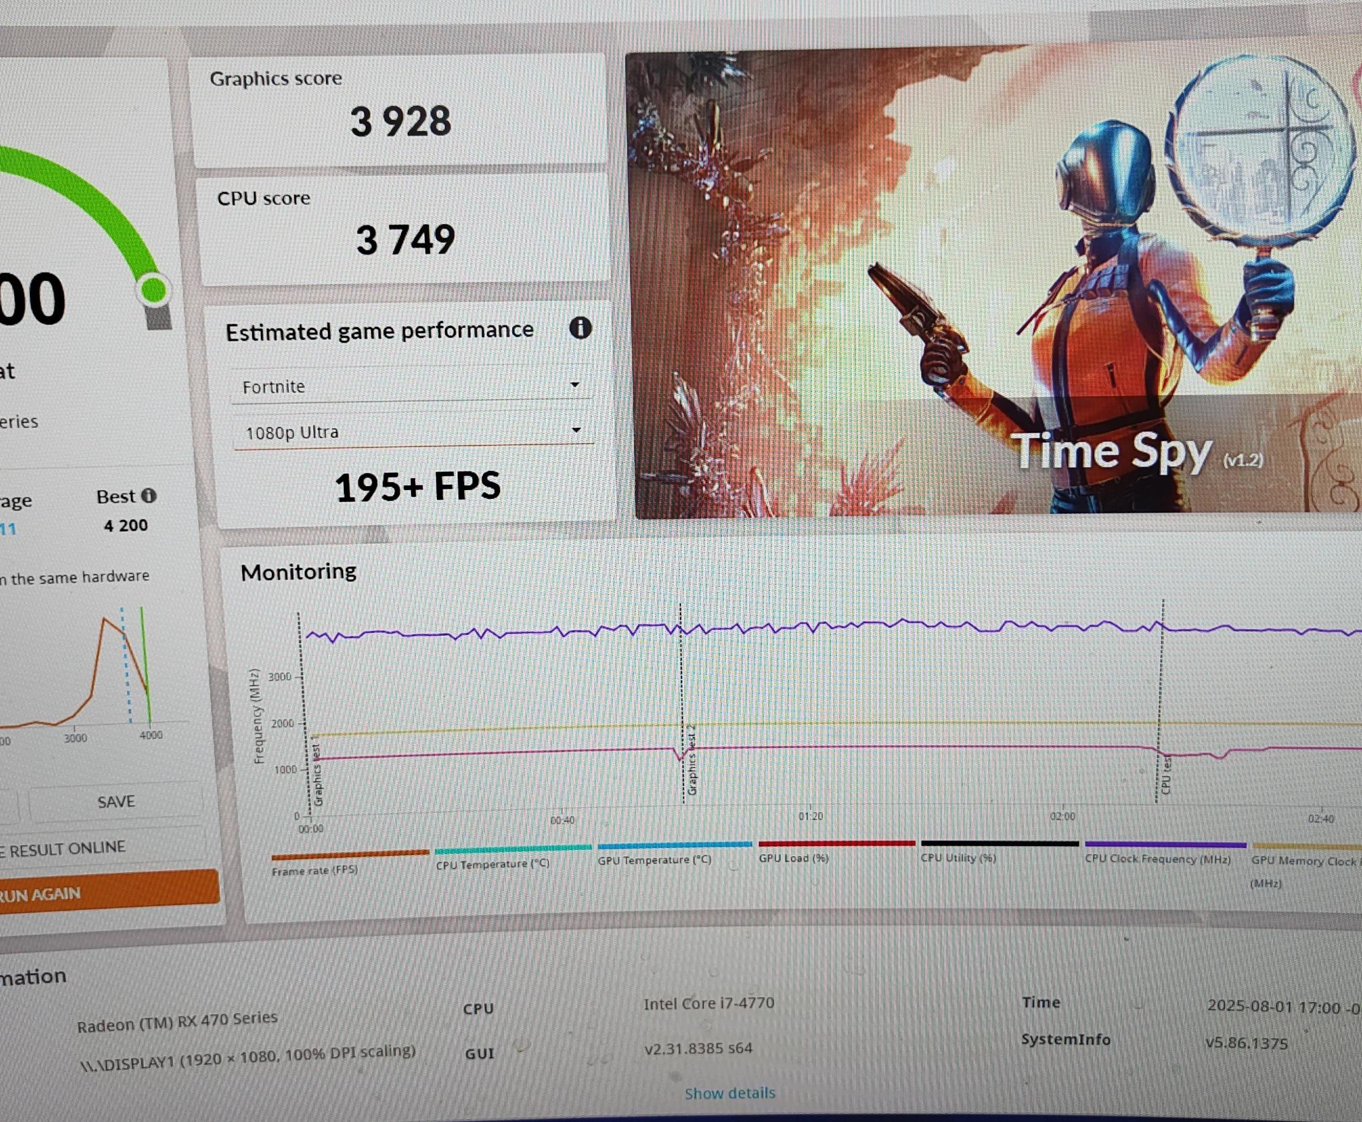
Task: Toggle the CPU Utility (%) legend
Action: click(x=1000, y=852)
